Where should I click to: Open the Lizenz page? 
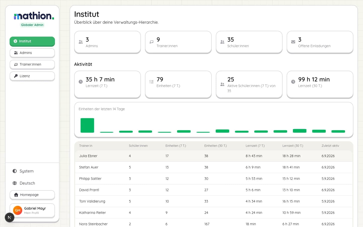point(32,76)
